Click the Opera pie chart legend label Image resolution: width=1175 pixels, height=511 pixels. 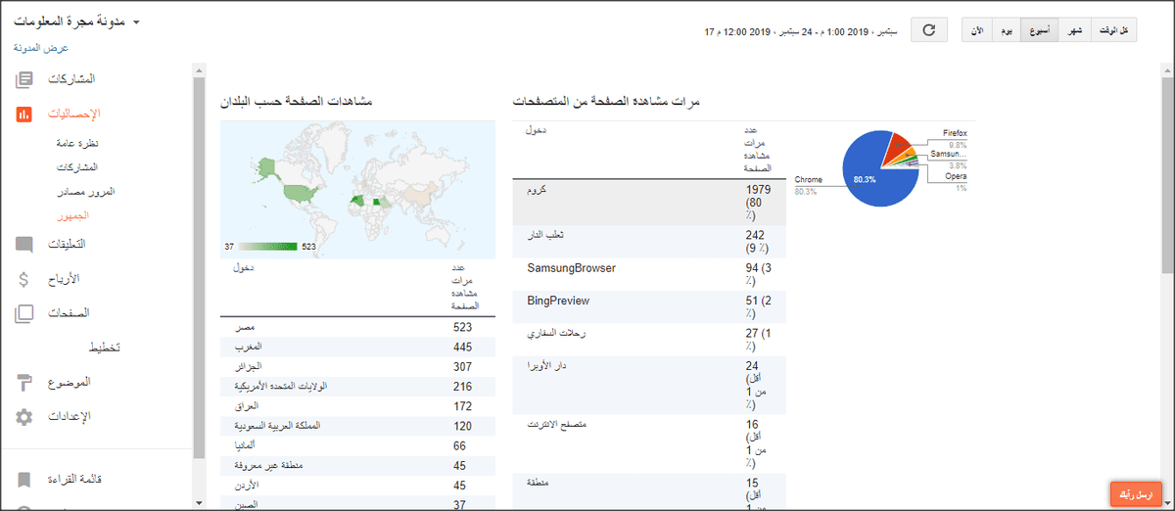[956, 177]
